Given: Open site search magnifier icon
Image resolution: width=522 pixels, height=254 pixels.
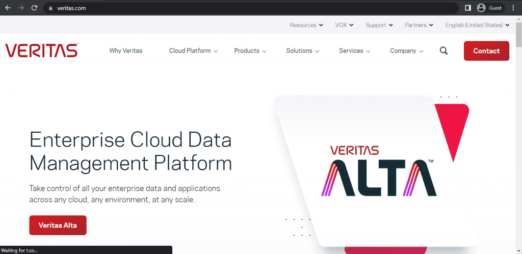Looking at the screenshot, I should pyautogui.click(x=443, y=51).
